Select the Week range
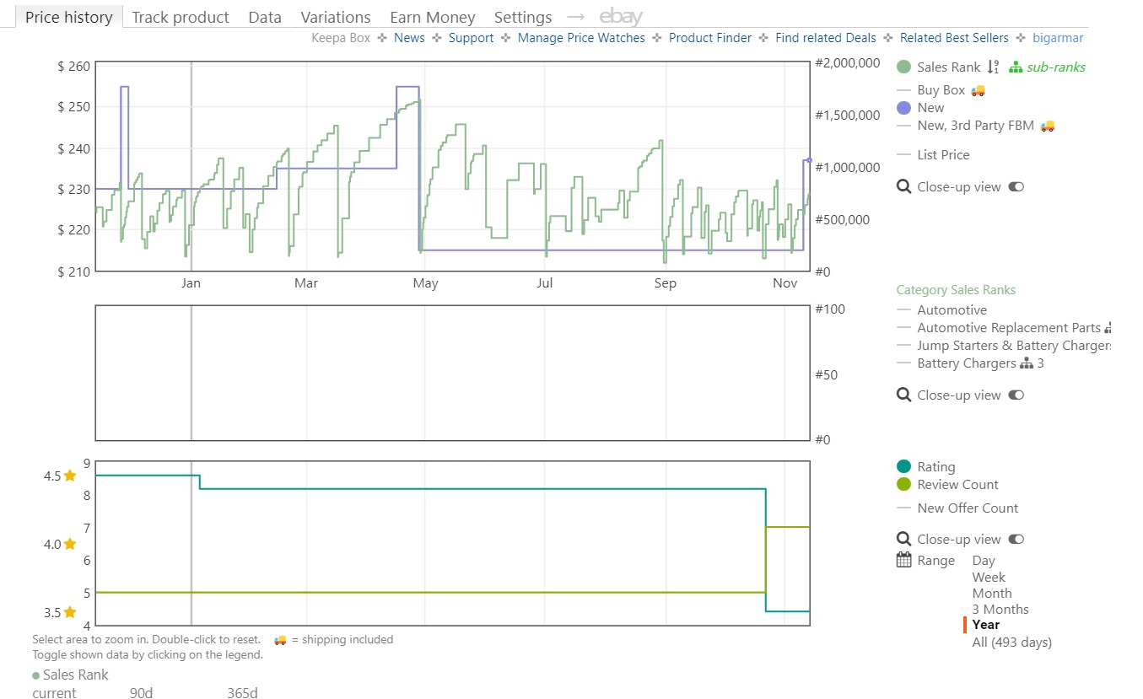The image size is (1143, 699). [989, 578]
